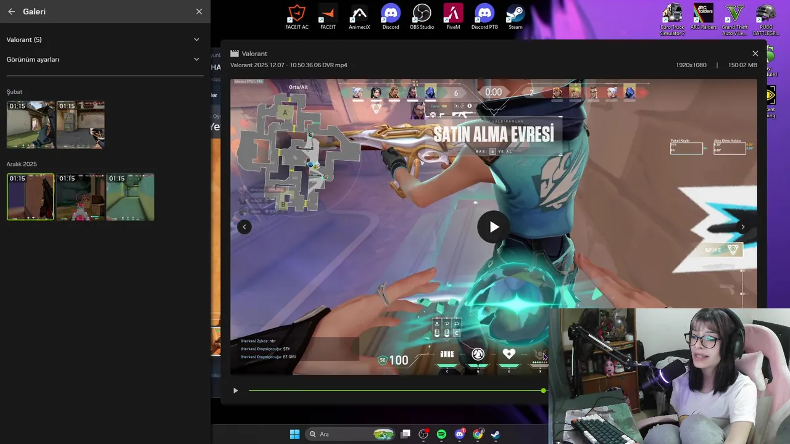Viewport: 790px width, 444px height.
Task: Click the Valorant clapperboard title icon
Action: 235,54
